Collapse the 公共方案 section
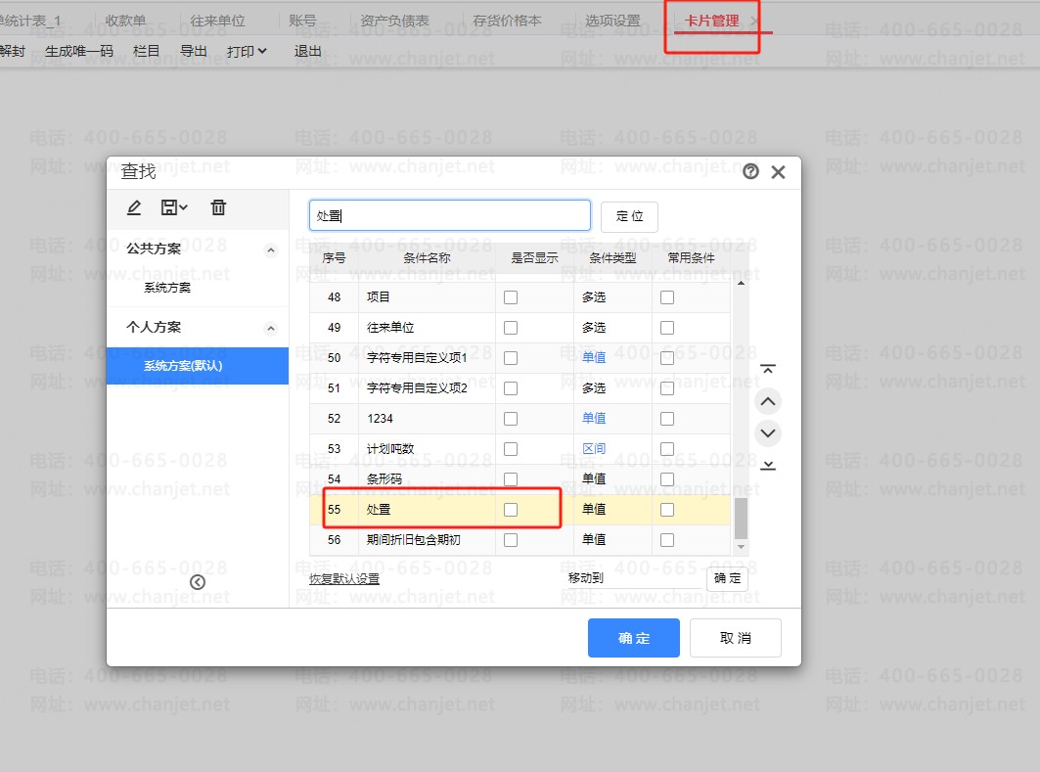Screen dimensions: 1040x772 271,250
